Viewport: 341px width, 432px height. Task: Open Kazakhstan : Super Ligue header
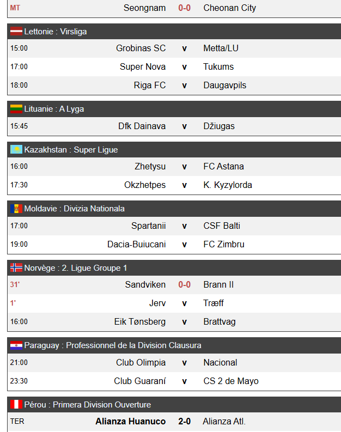pos(71,150)
